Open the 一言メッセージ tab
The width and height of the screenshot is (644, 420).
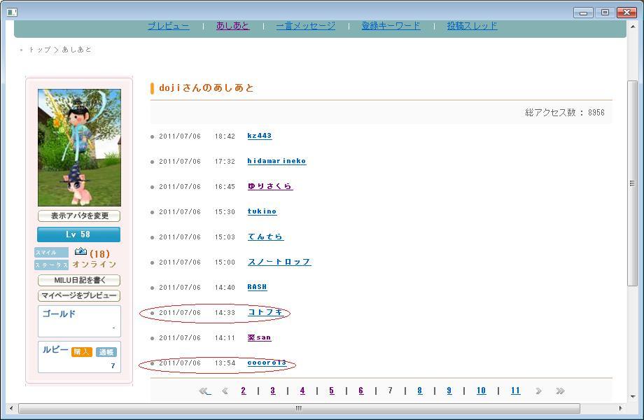pos(305,26)
